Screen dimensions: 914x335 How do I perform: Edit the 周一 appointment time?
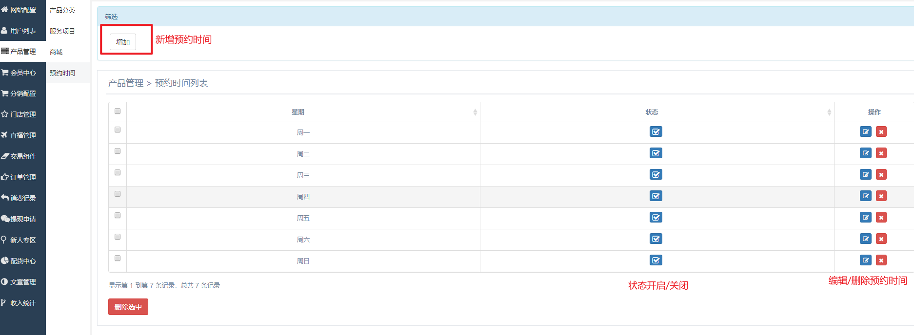pos(865,131)
